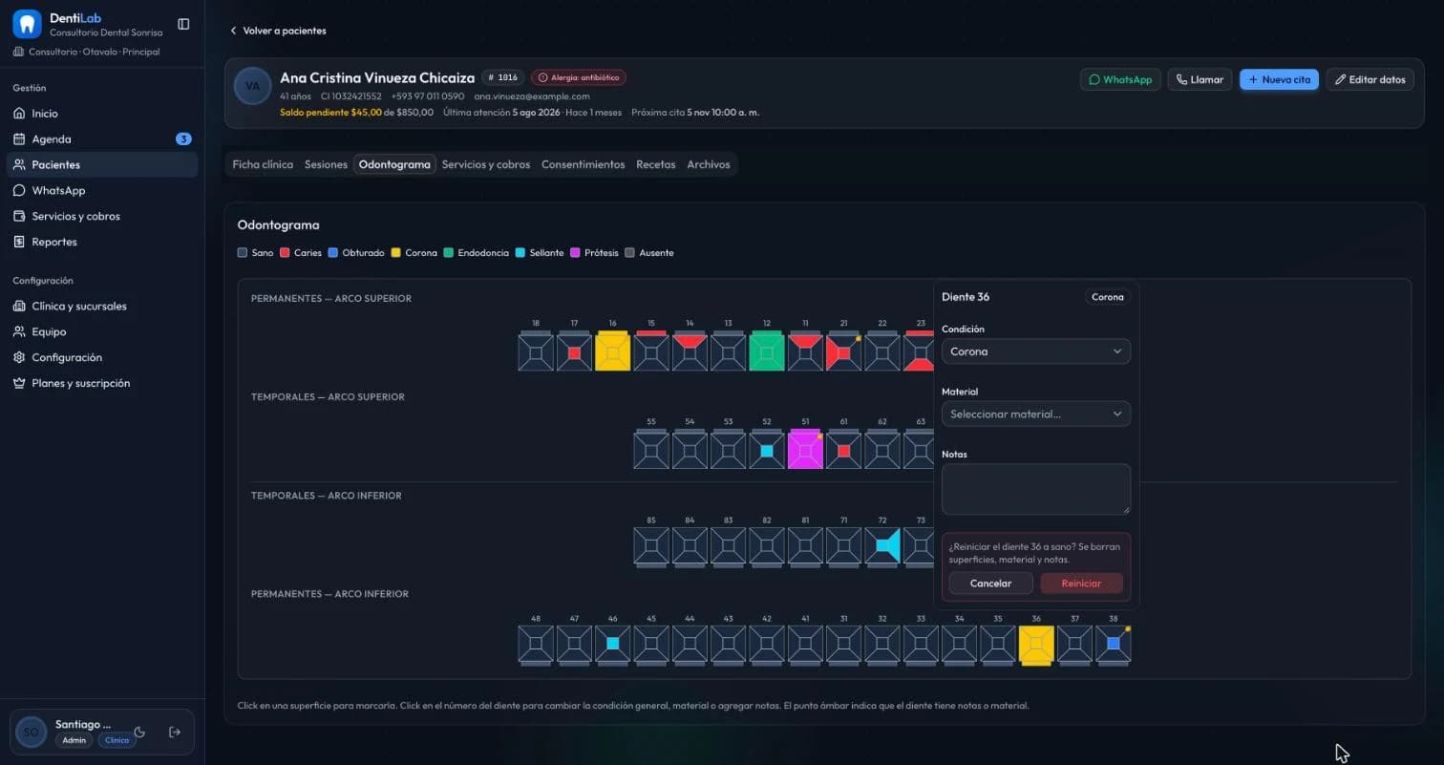Open the Seleccionar material dropdown
The height and width of the screenshot is (765, 1444).
[1035, 414]
